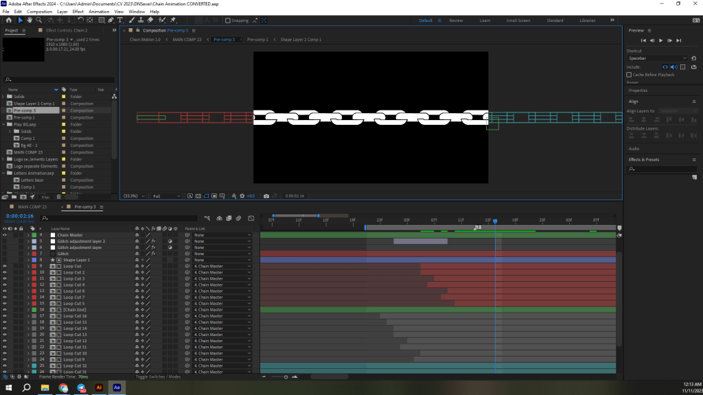Check Cache Before Playback option
The image size is (703, 395).
click(x=629, y=74)
